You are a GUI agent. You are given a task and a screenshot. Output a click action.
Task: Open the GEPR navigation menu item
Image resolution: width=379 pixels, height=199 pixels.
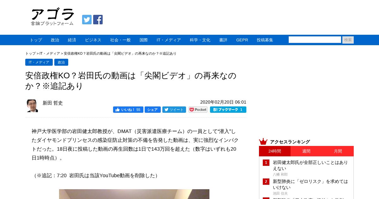point(242,40)
